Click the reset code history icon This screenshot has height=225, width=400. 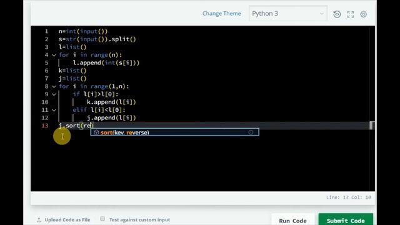pyautogui.click(x=337, y=14)
